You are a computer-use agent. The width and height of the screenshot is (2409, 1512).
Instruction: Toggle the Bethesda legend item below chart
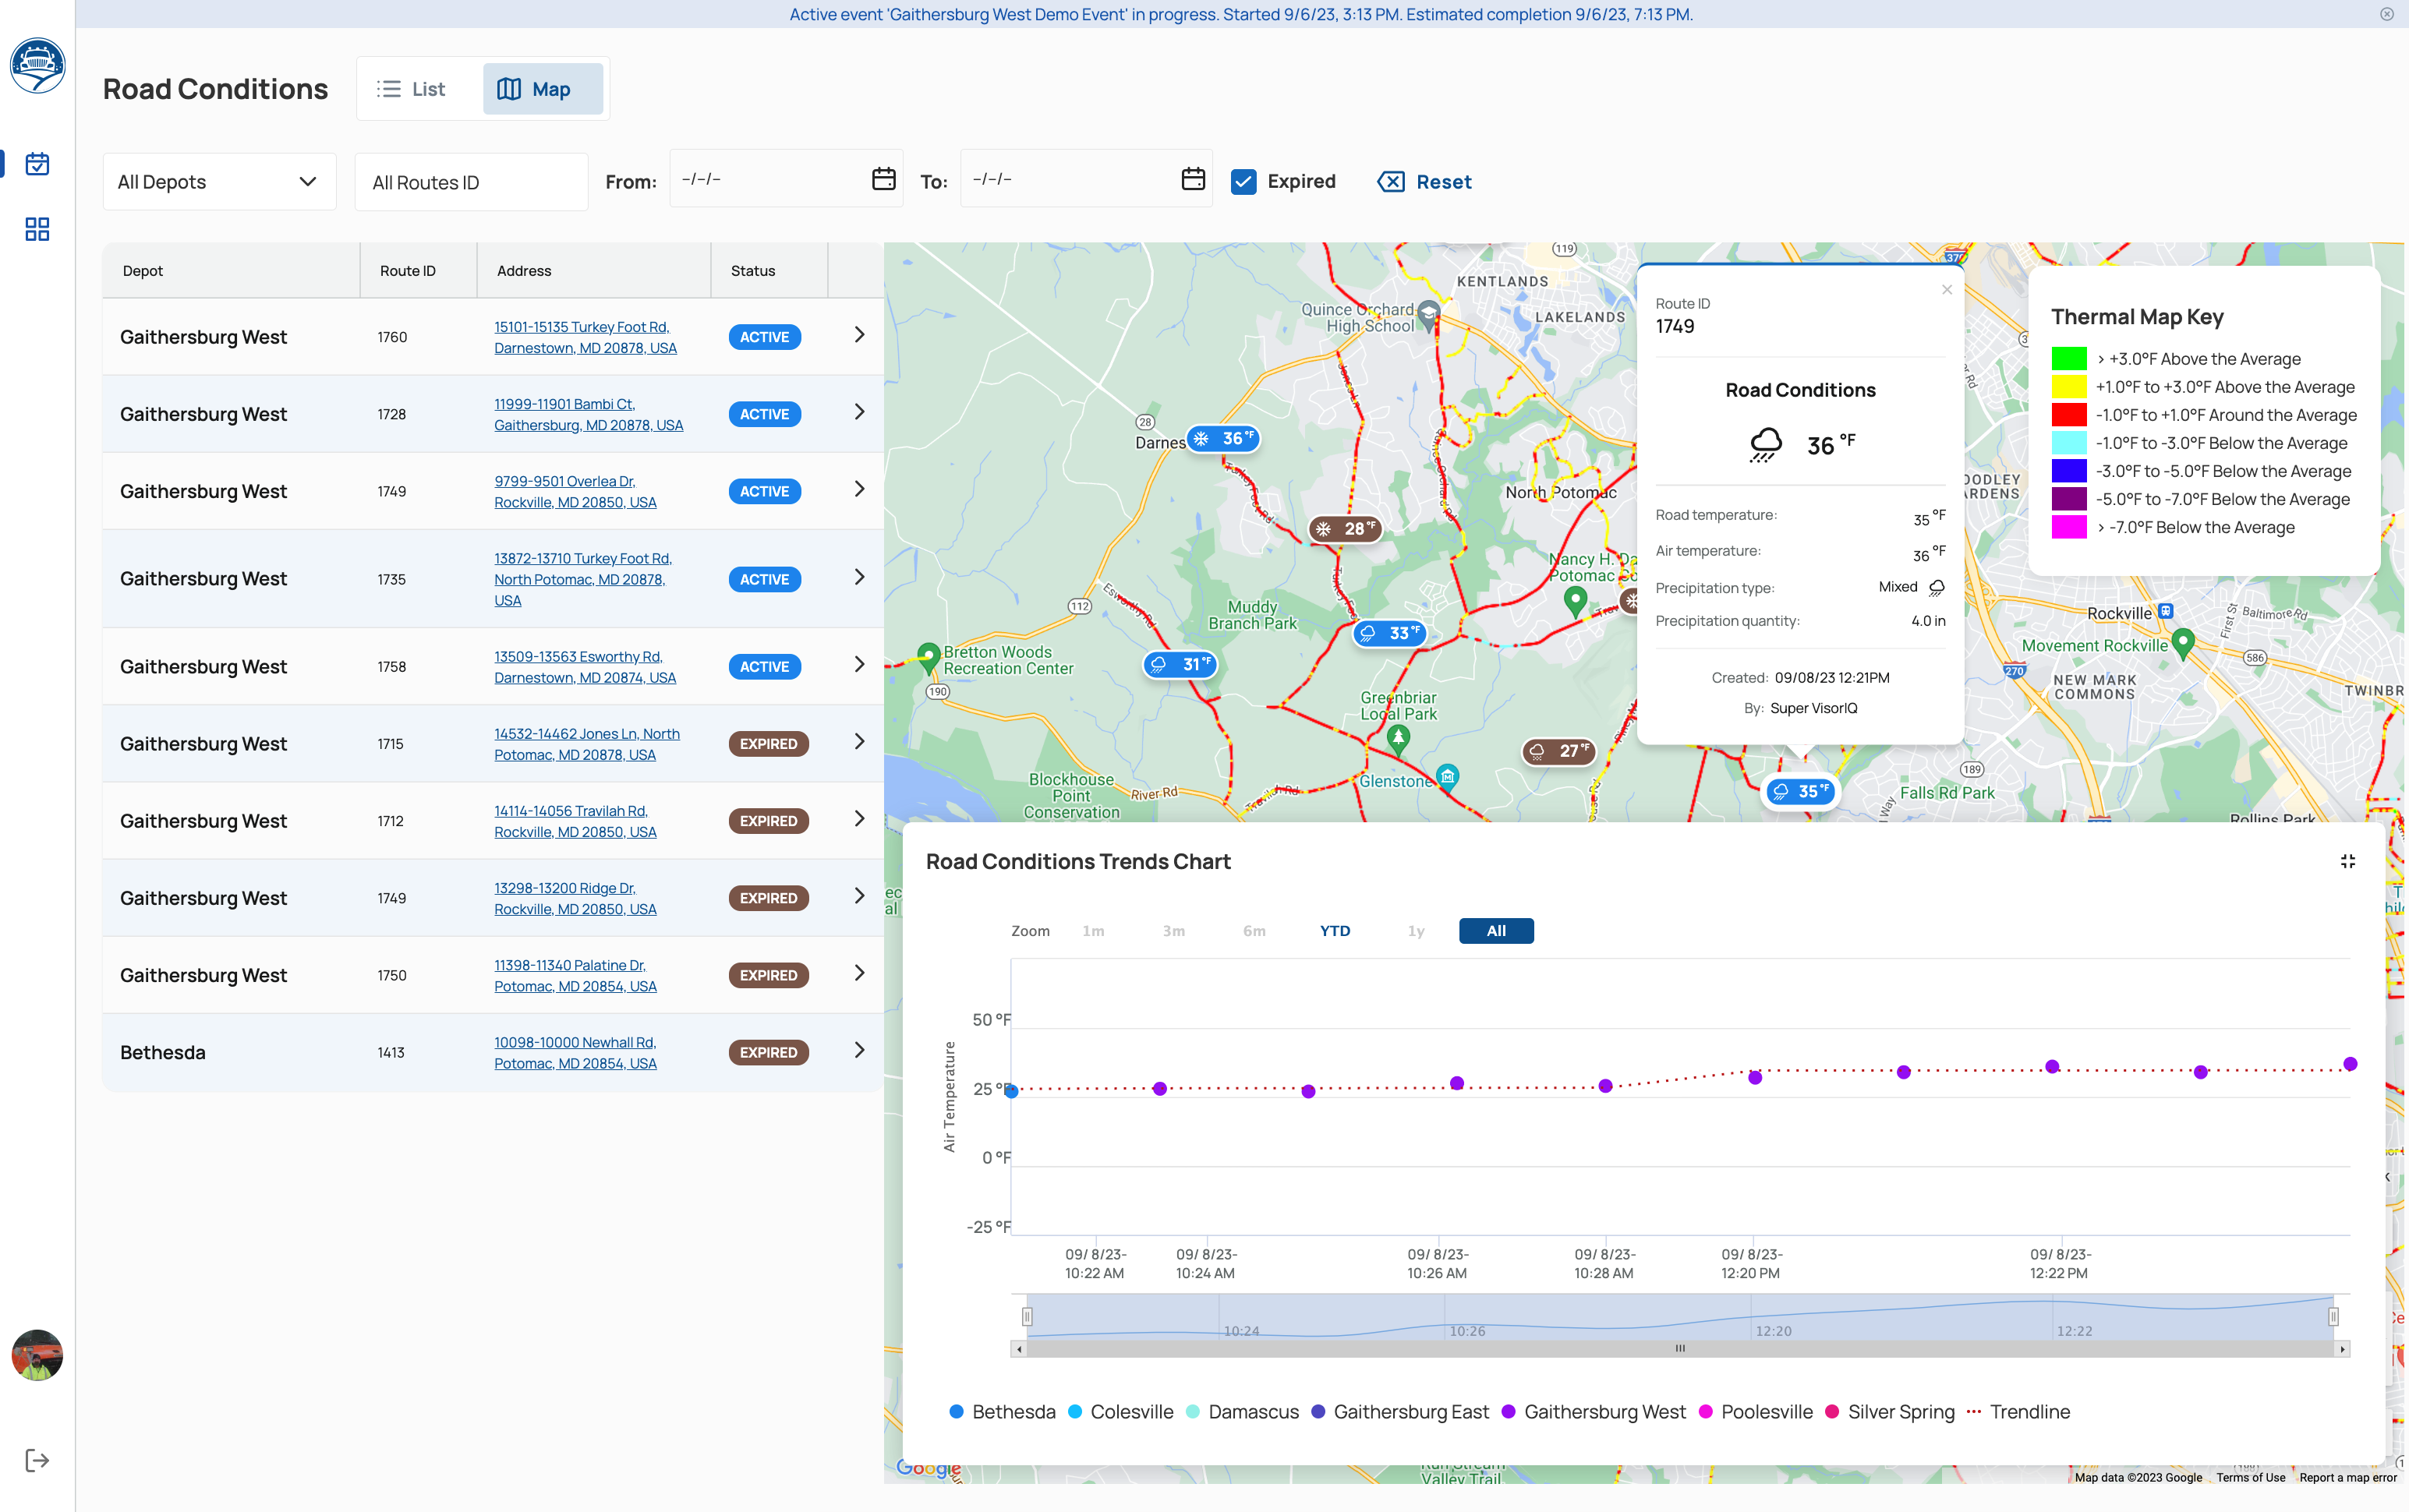[x=1014, y=1411]
